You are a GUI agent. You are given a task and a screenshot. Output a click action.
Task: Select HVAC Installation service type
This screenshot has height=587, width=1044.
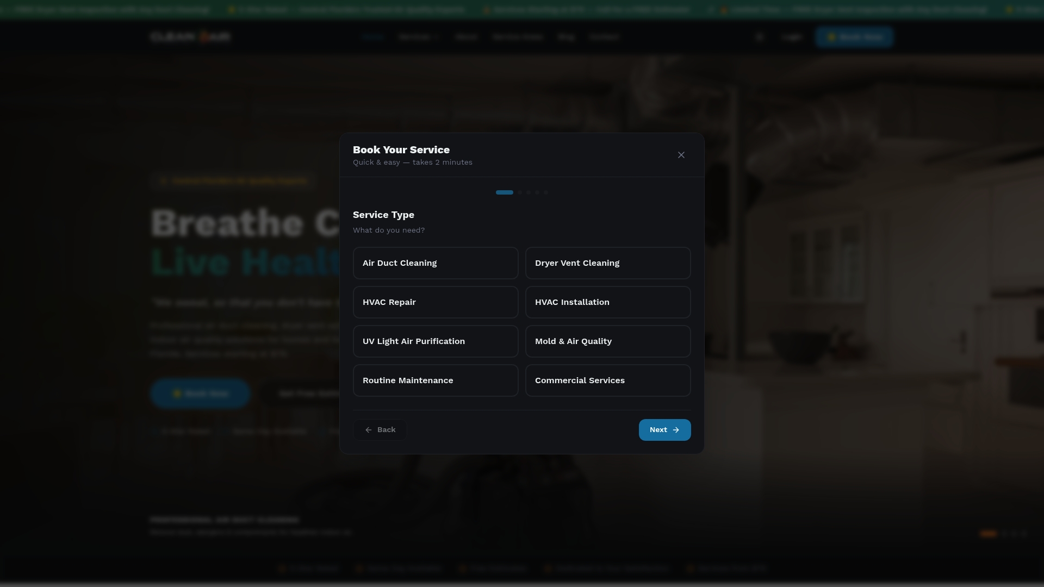tap(608, 302)
